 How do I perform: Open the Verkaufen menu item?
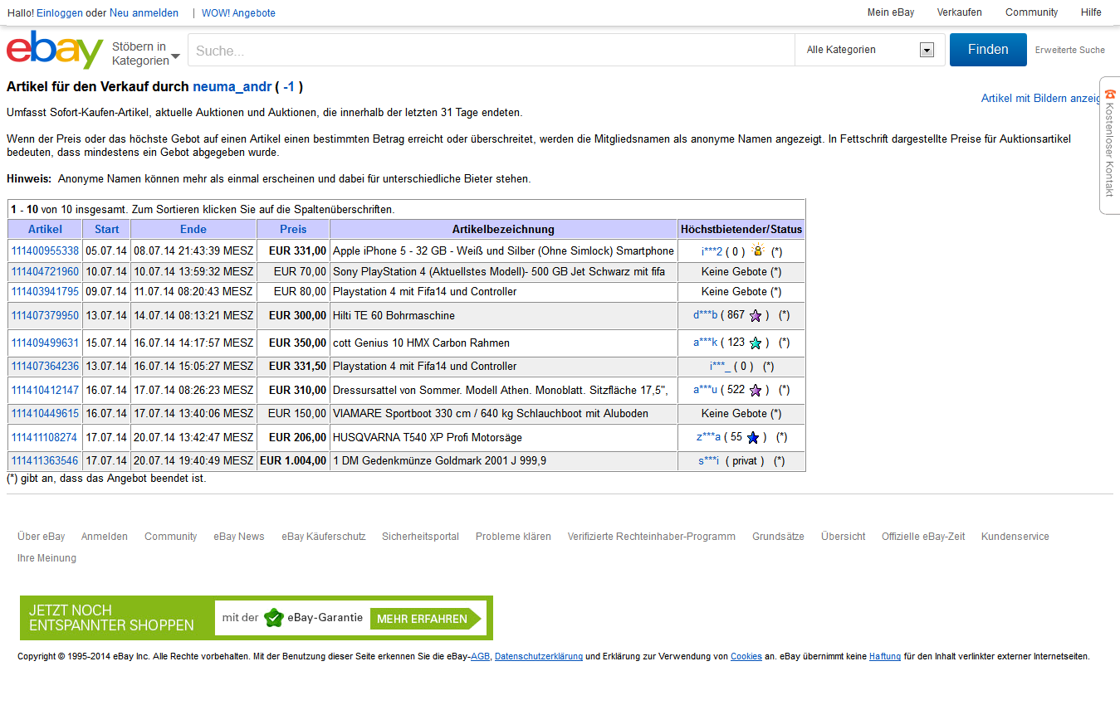(959, 12)
